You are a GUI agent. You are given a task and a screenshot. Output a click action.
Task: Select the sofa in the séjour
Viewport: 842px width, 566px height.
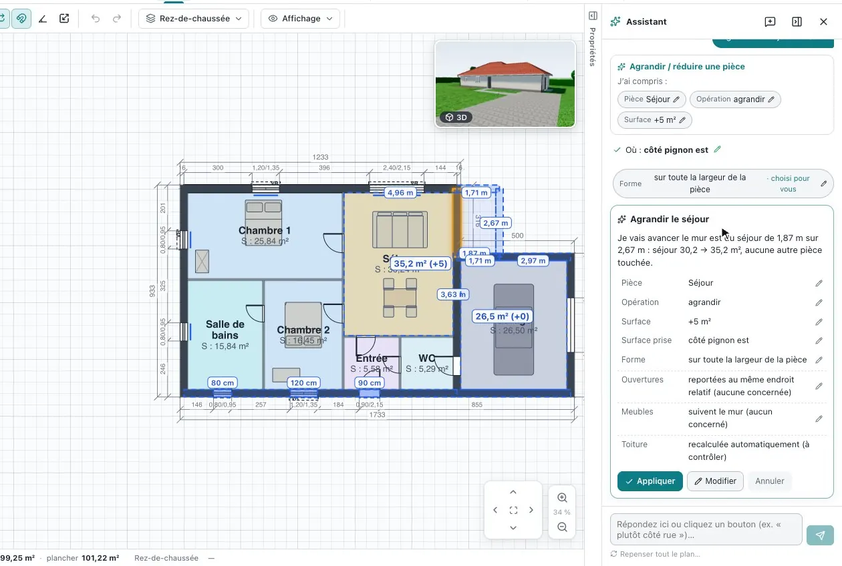(400, 230)
